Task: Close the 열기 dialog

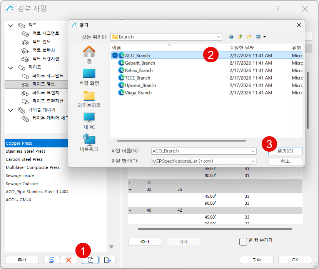Action: (x=299, y=25)
